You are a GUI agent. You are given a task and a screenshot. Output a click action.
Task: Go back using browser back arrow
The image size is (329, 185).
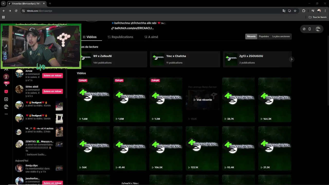coord(4,11)
